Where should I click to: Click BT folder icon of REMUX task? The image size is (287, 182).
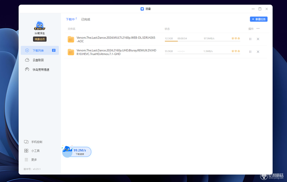pos(71,52)
